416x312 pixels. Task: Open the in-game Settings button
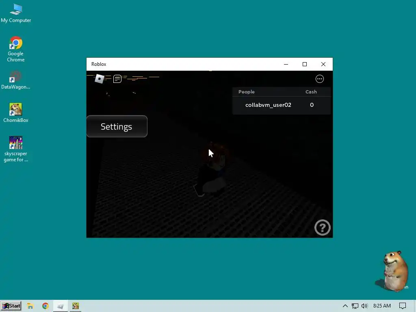[x=117, y=126]
